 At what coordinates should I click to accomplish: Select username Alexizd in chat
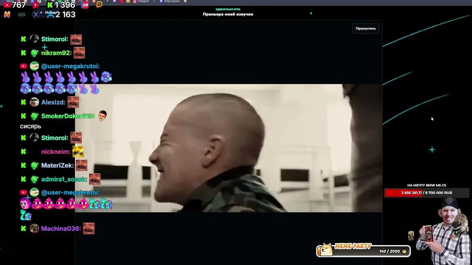(53, 102)
